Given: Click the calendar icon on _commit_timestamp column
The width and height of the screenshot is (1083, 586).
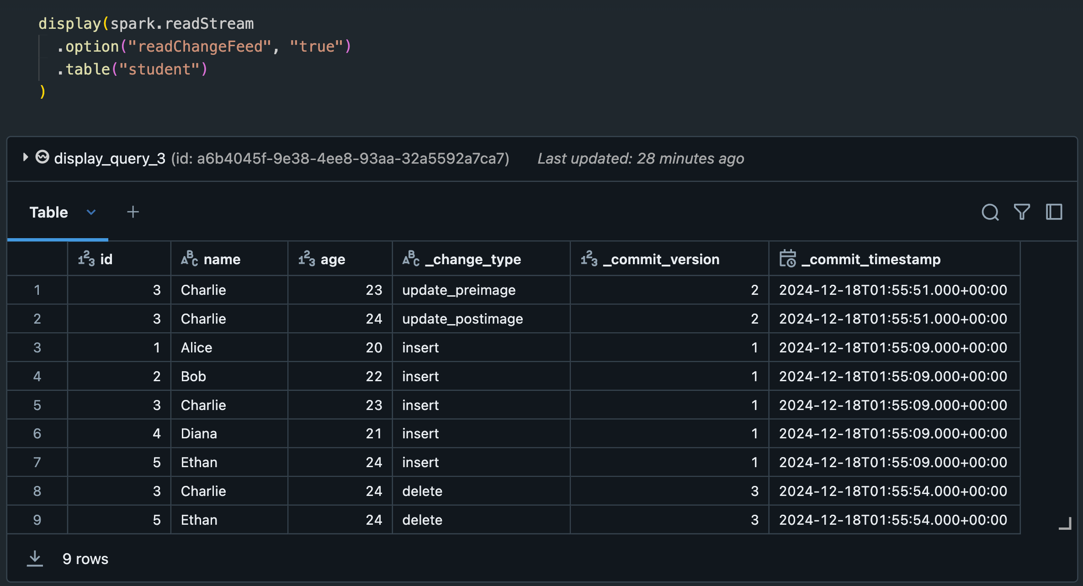Looking at the screenshot, I should pos(787,259).
